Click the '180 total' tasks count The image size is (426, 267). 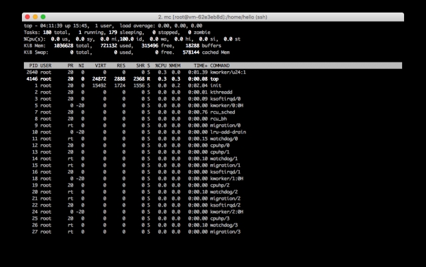55,33
